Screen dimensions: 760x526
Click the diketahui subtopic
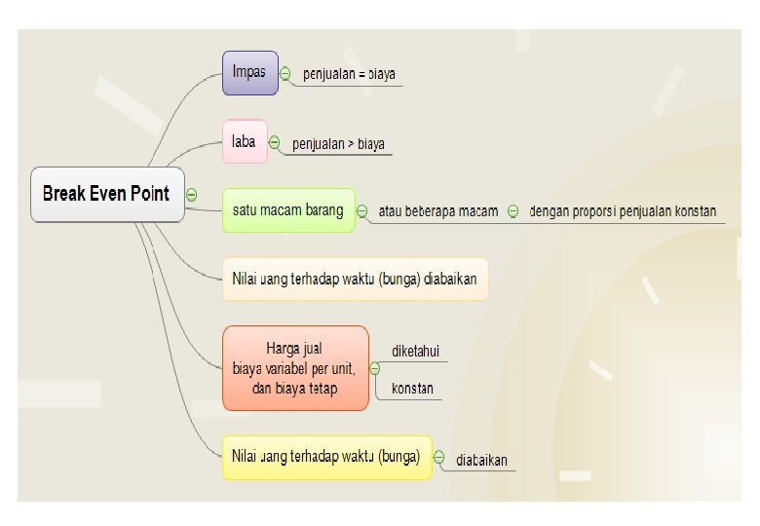(416, 351)
